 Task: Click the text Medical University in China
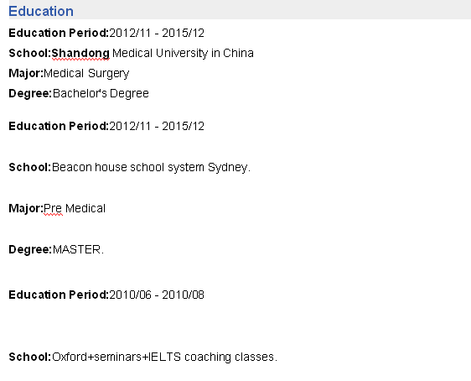(183, 53)
